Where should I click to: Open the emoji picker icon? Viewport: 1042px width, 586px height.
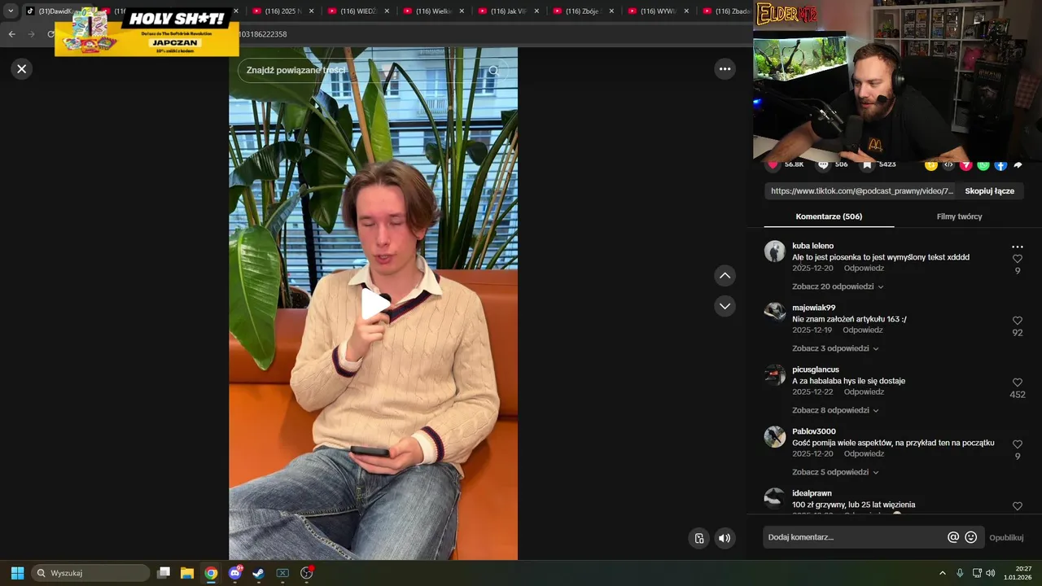pyautogui.click(x=970, y=537)
